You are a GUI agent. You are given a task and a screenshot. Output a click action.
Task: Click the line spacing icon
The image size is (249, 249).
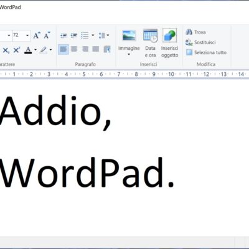point(102,35)
